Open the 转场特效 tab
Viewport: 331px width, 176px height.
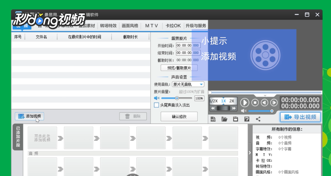point(108,26)
